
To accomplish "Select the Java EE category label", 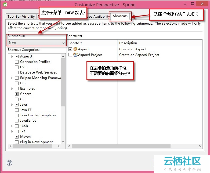I will (26, 110).
